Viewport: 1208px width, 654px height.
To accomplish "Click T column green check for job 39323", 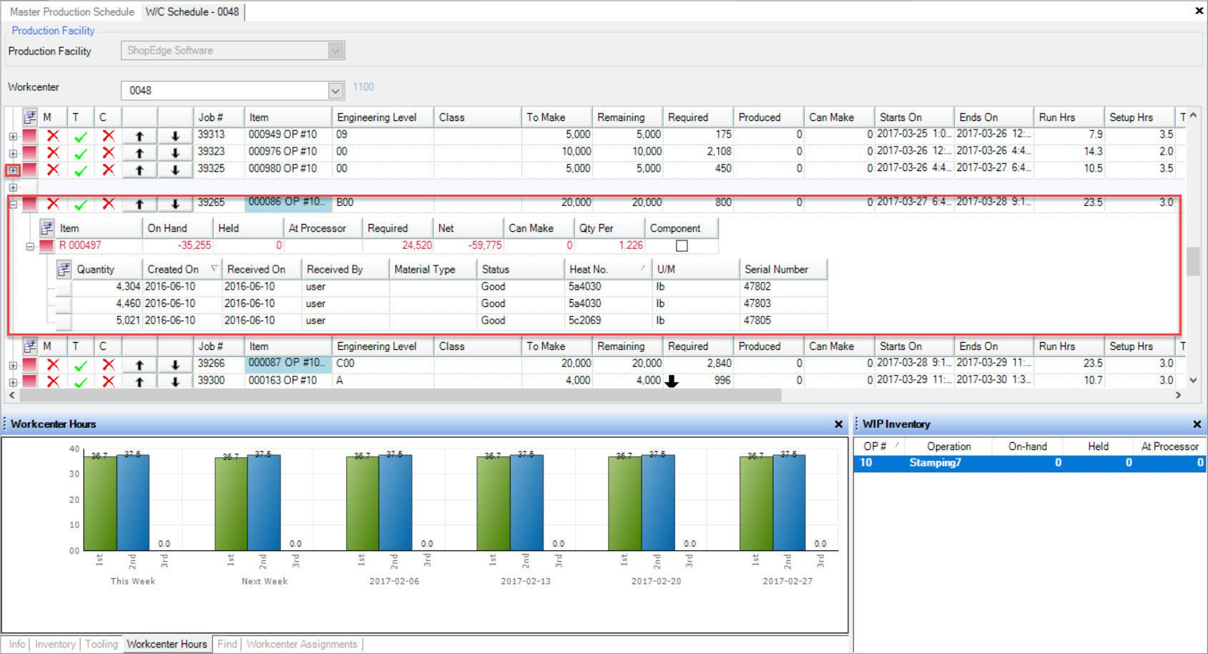I will pos(81,153).
